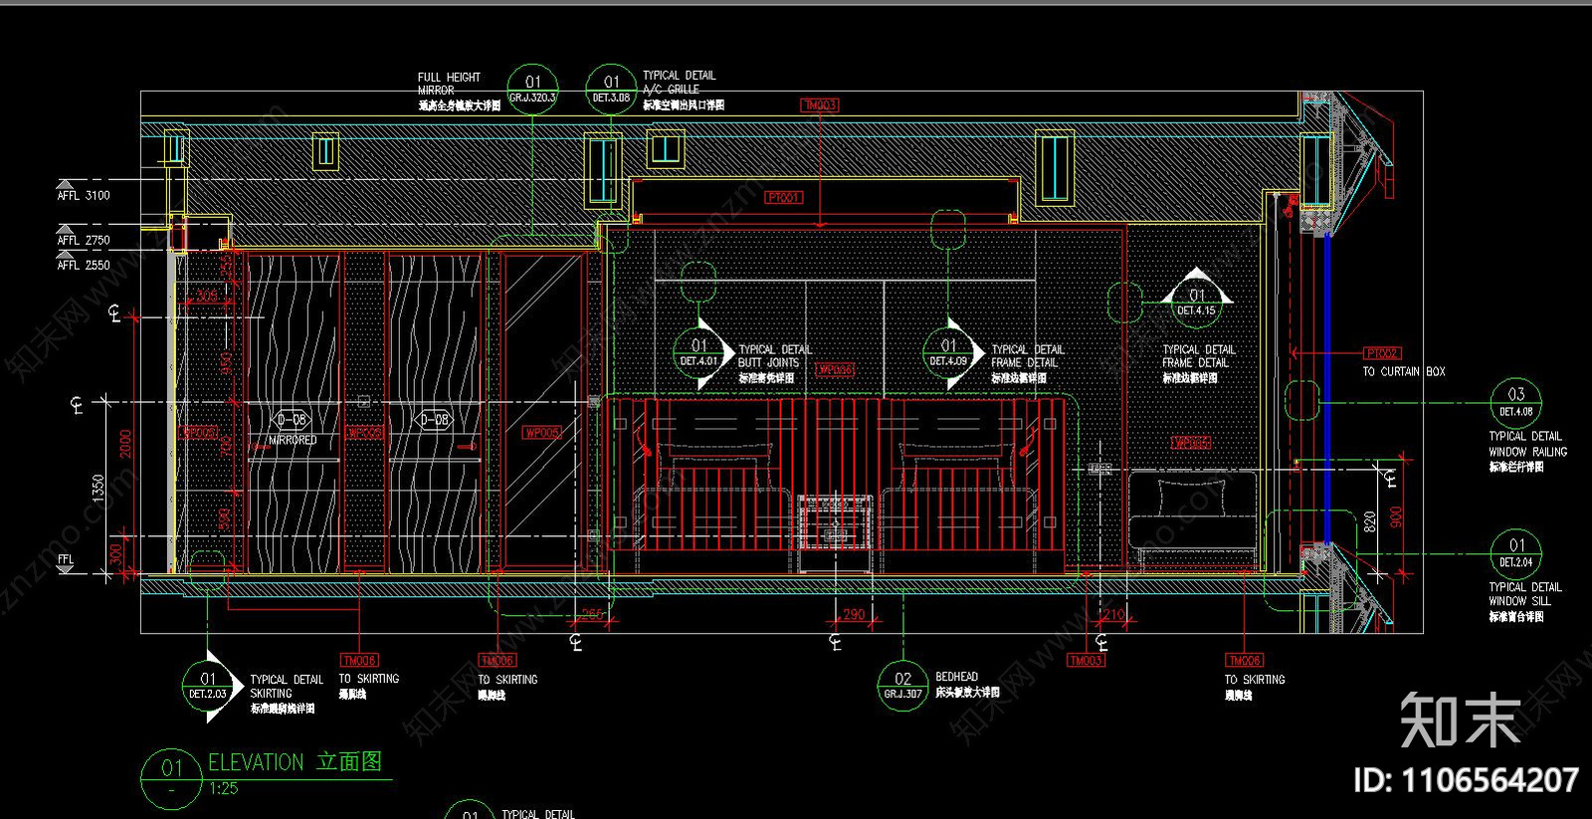Click the 'FULL HEIGHT MIRROR' annotation text
The height and width of the screenshot is (819, 1592).
point(449,84)
